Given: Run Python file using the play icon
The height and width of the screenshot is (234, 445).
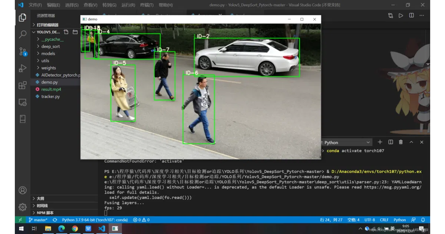Looking at the screenshot, I should [401, 16].
